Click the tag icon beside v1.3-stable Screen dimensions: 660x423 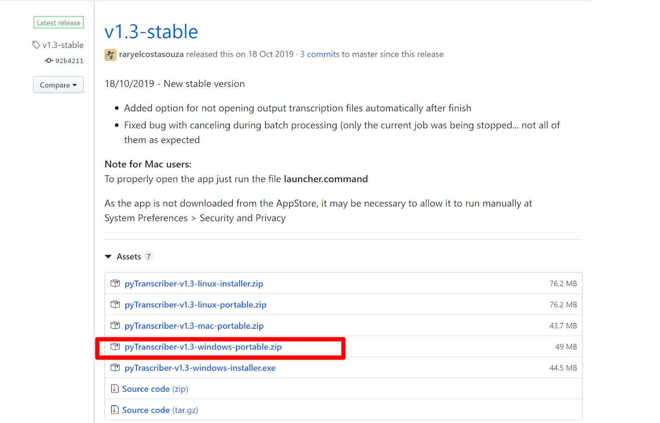point(36,44)
